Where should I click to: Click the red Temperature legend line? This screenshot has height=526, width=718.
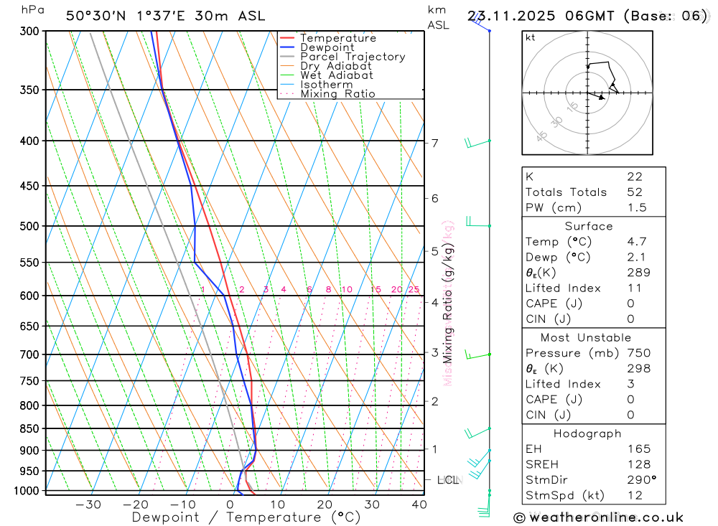point(287,38)
